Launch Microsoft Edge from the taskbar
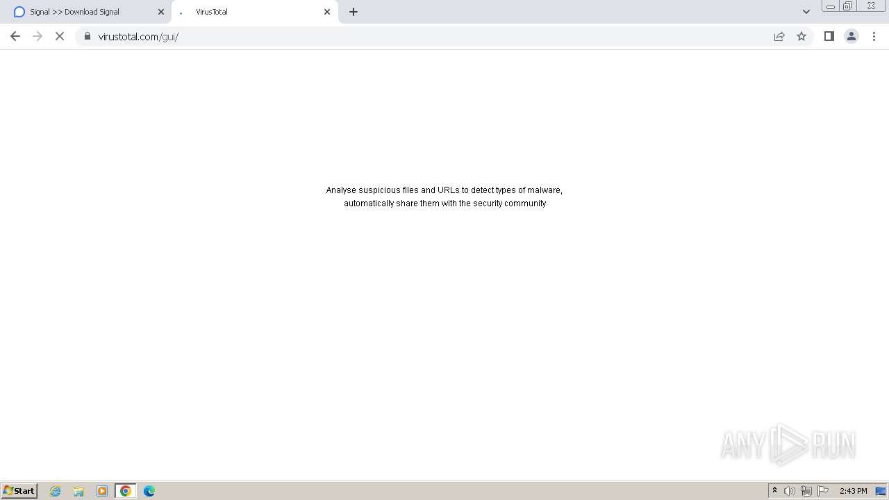Screen dimensions: 889x500 coord(149,491)
